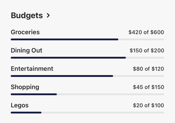Click the unfilled gray part of Groceries bar

[141, 39]
